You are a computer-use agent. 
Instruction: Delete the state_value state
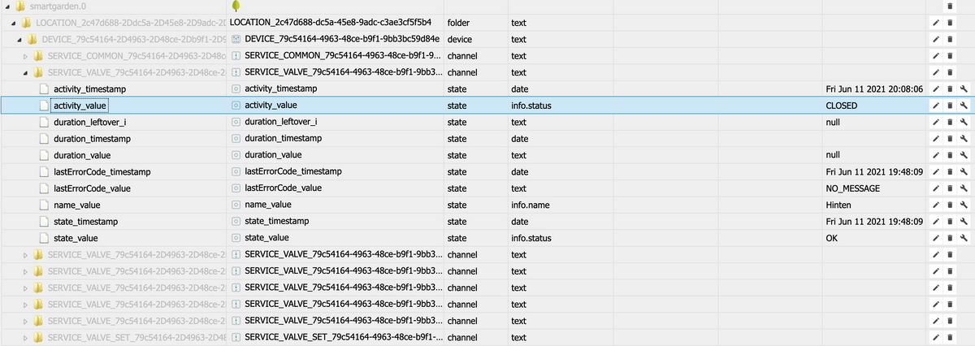949,238
